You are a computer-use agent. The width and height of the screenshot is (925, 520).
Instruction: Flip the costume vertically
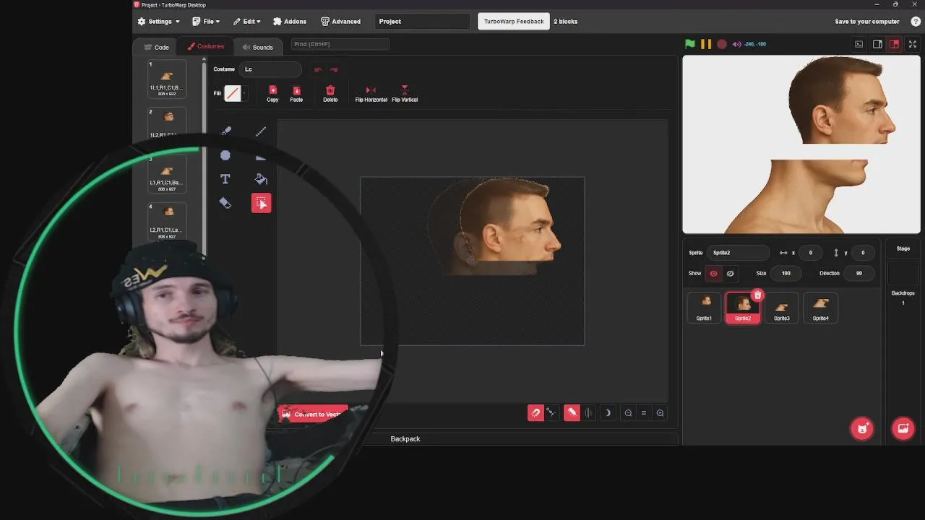(405, 93)
